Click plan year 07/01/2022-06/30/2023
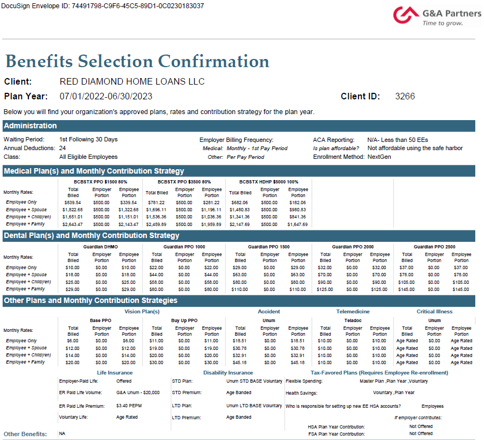Screen dimensions: 484x440 click(x=106, y=96)
